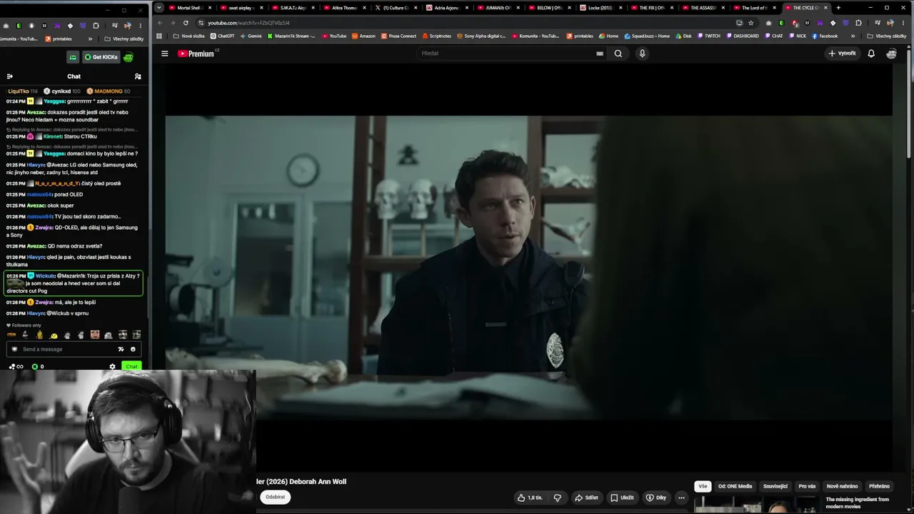Select the Nově nahráno filter chip
The width and height of the screenshot is (914, 514).
(843, 486)
